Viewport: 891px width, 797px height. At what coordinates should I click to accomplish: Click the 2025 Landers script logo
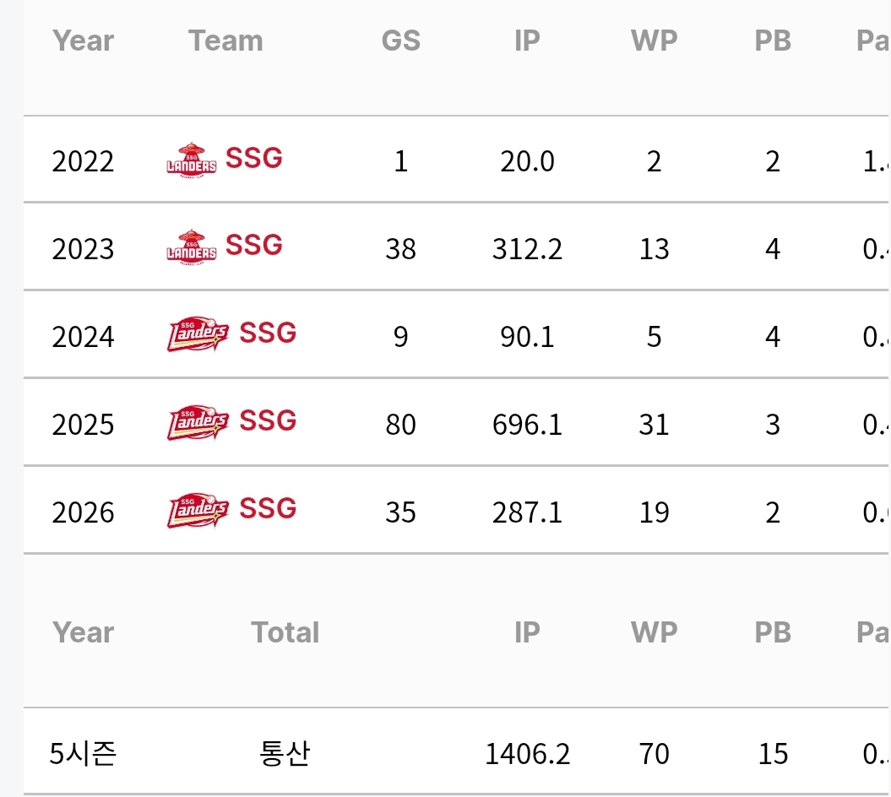coord(198,422)
